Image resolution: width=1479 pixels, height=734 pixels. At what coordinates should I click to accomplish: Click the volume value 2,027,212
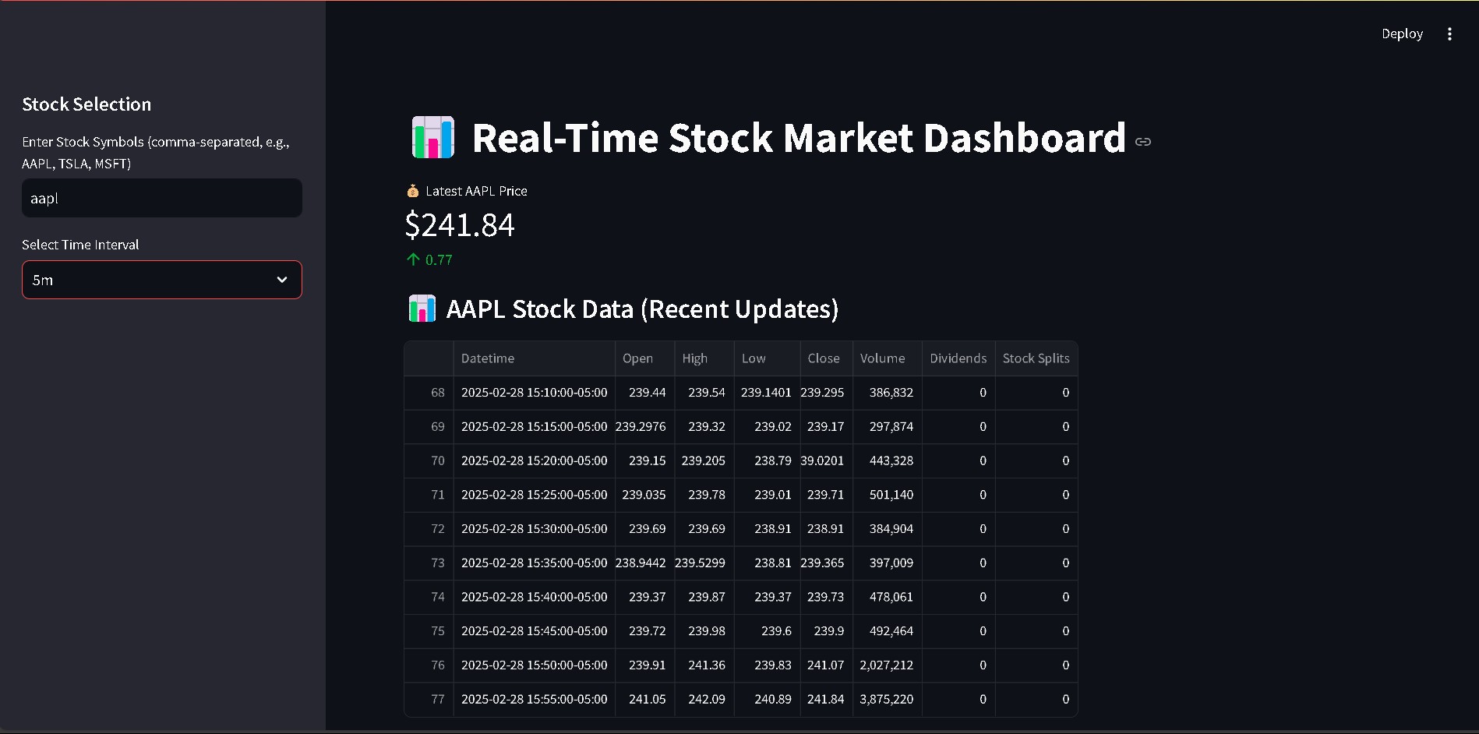tap(888, 665)
